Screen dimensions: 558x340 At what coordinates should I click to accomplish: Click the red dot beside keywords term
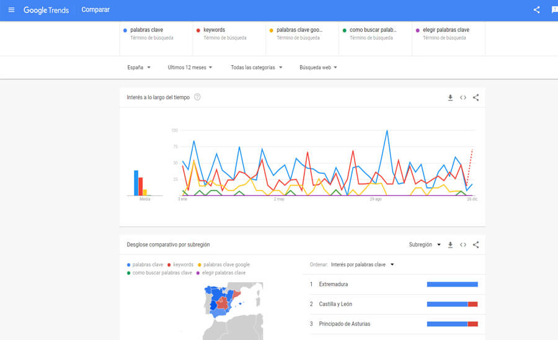(198, 30)
